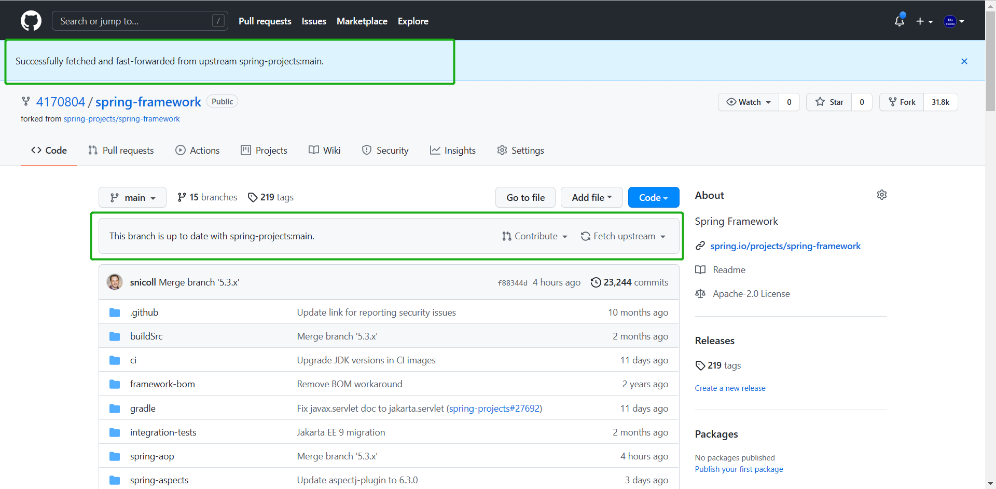This screenshot has width=996, height=489.
Task: Open Pull requests in top navigation
Action: click(x=265, y=21)
